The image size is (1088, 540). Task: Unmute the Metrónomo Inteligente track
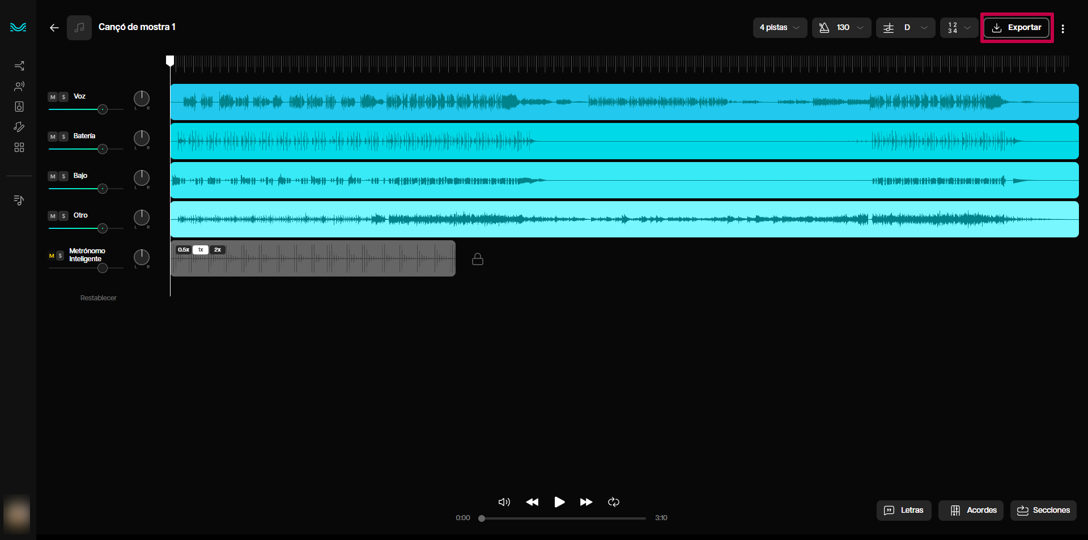click(52, 256)
